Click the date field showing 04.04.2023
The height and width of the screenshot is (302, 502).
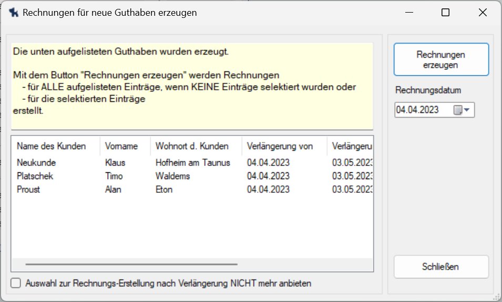422,110
